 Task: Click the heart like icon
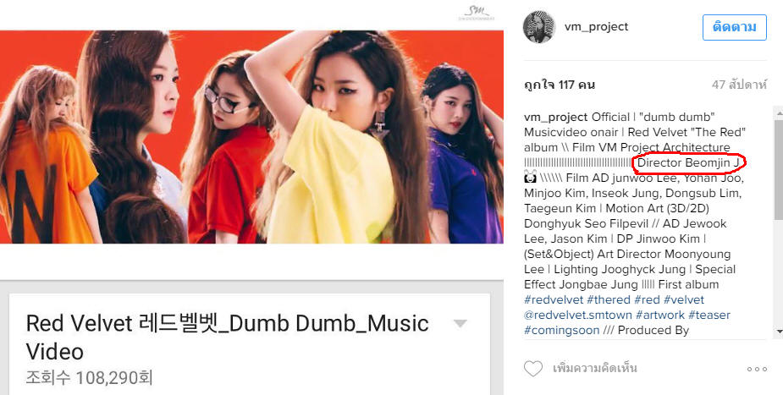coord(532,369)
